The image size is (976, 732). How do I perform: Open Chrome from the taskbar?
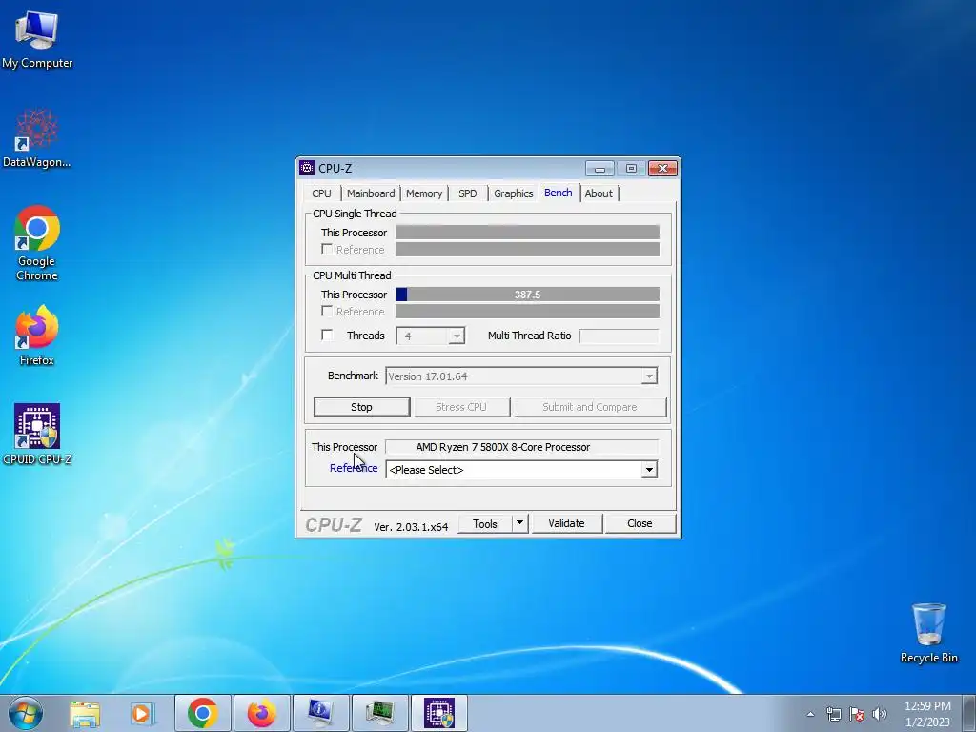pos(202,713)
